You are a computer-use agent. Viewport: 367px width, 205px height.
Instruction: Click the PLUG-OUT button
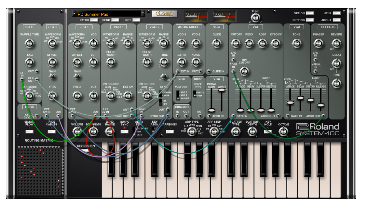pos(165,14)
